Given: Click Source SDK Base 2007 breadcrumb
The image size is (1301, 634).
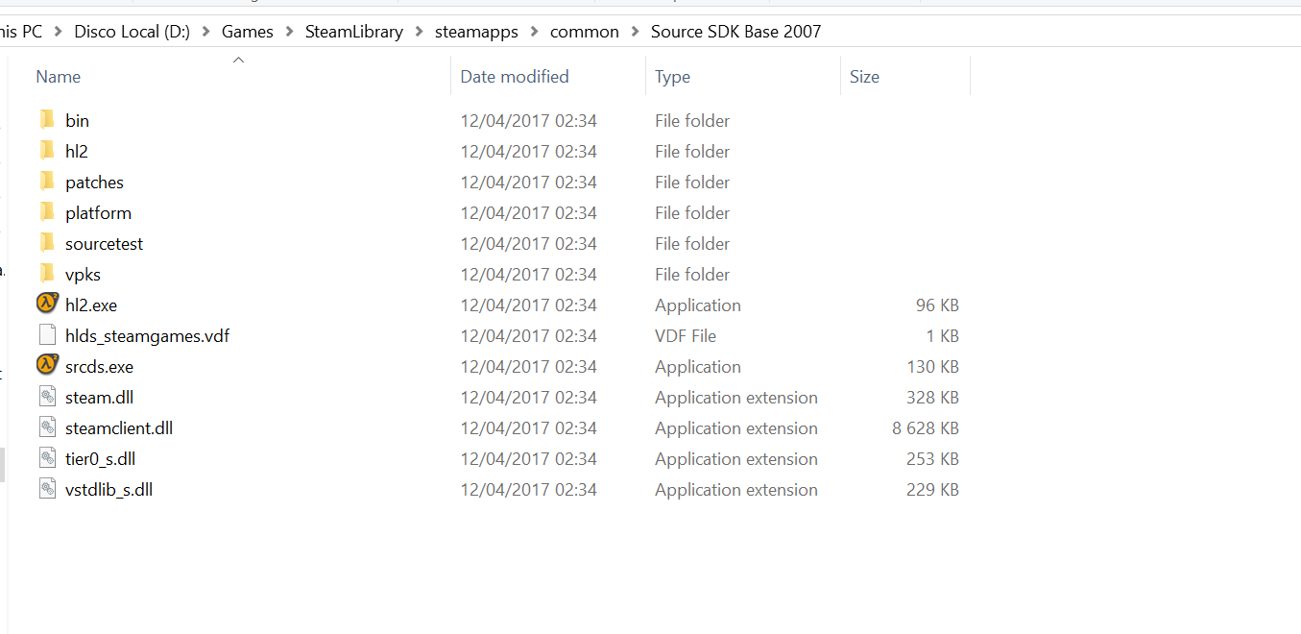Looking at the screenshot, I should [736, 32].
